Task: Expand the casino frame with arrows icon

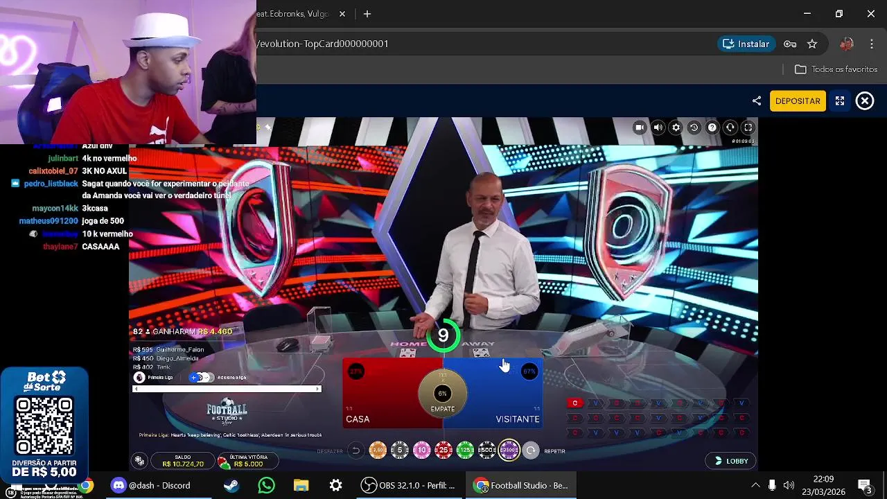Action: pyautogui.click(x=840, y=101)
